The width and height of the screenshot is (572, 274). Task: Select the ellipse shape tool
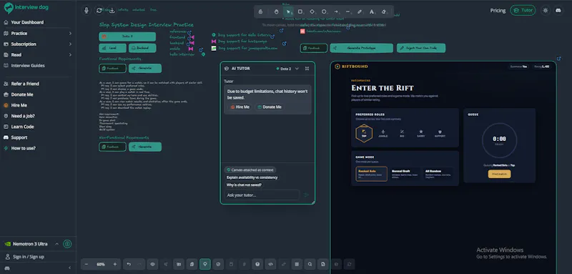pos(324,11)
